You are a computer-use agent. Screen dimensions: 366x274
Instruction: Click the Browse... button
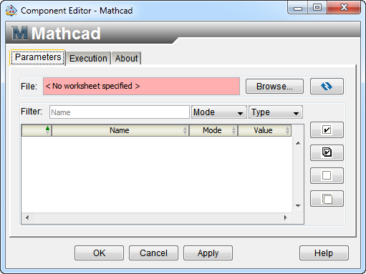(274, 87)
